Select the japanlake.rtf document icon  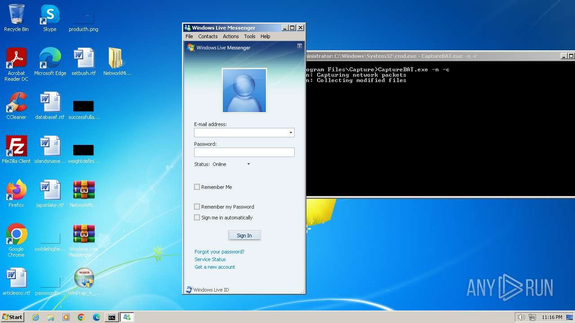click(50, 194)
